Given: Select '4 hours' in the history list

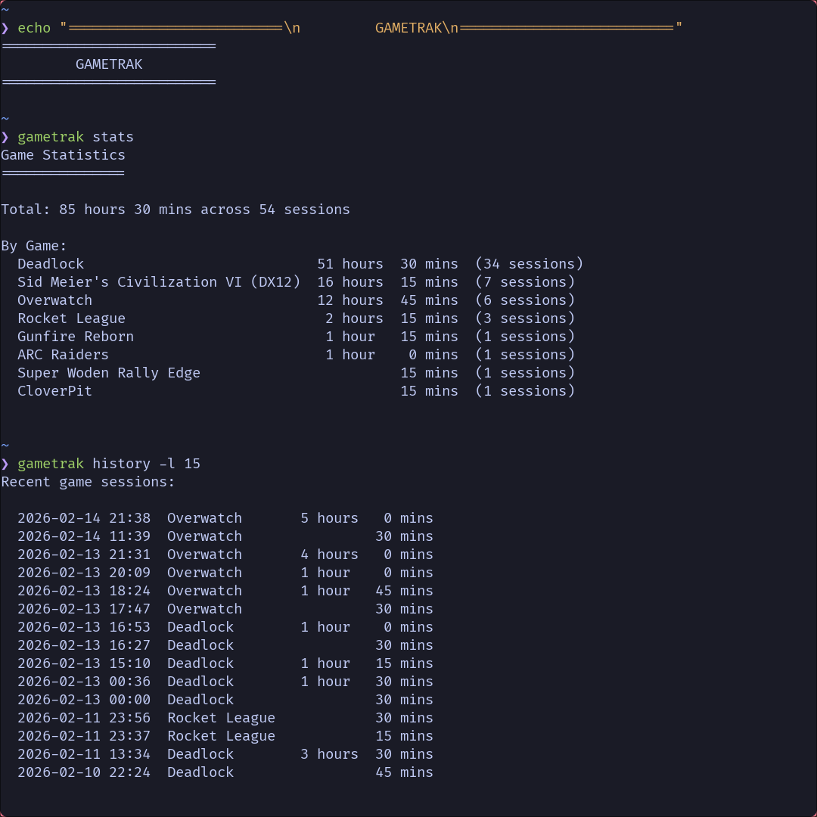Looking at the screenshot, I should pyautogui.click(x=329, y=555).
